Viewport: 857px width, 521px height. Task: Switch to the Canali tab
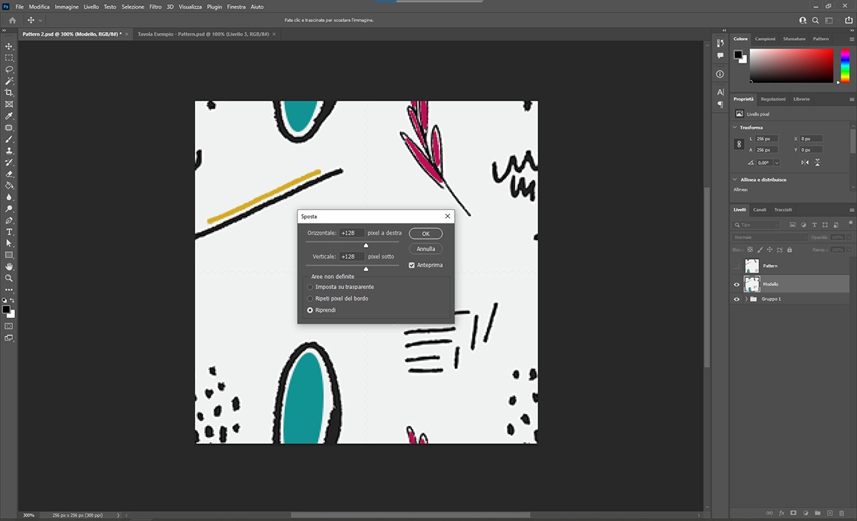tap(760, 209)
